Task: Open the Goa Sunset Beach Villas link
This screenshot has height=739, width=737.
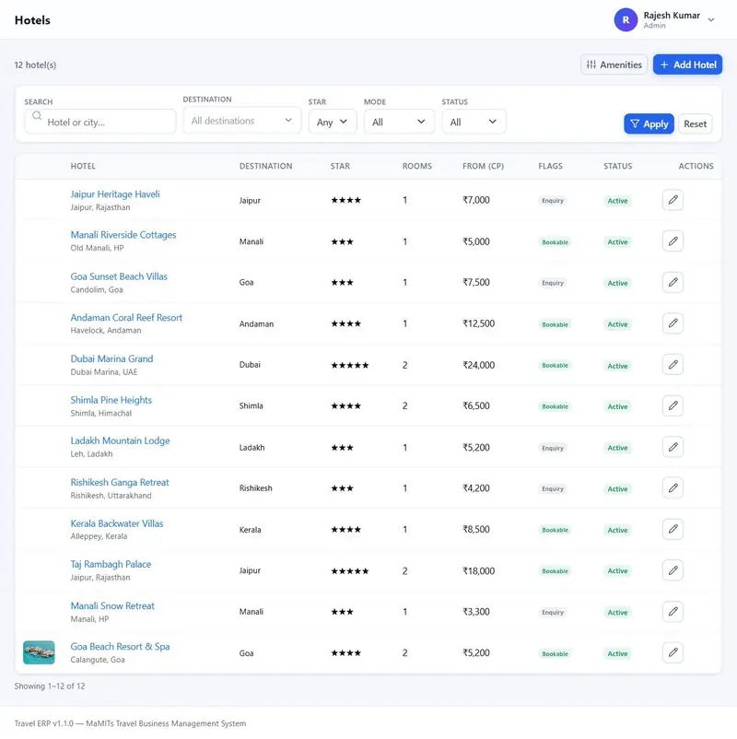Action: click(119, 276)
